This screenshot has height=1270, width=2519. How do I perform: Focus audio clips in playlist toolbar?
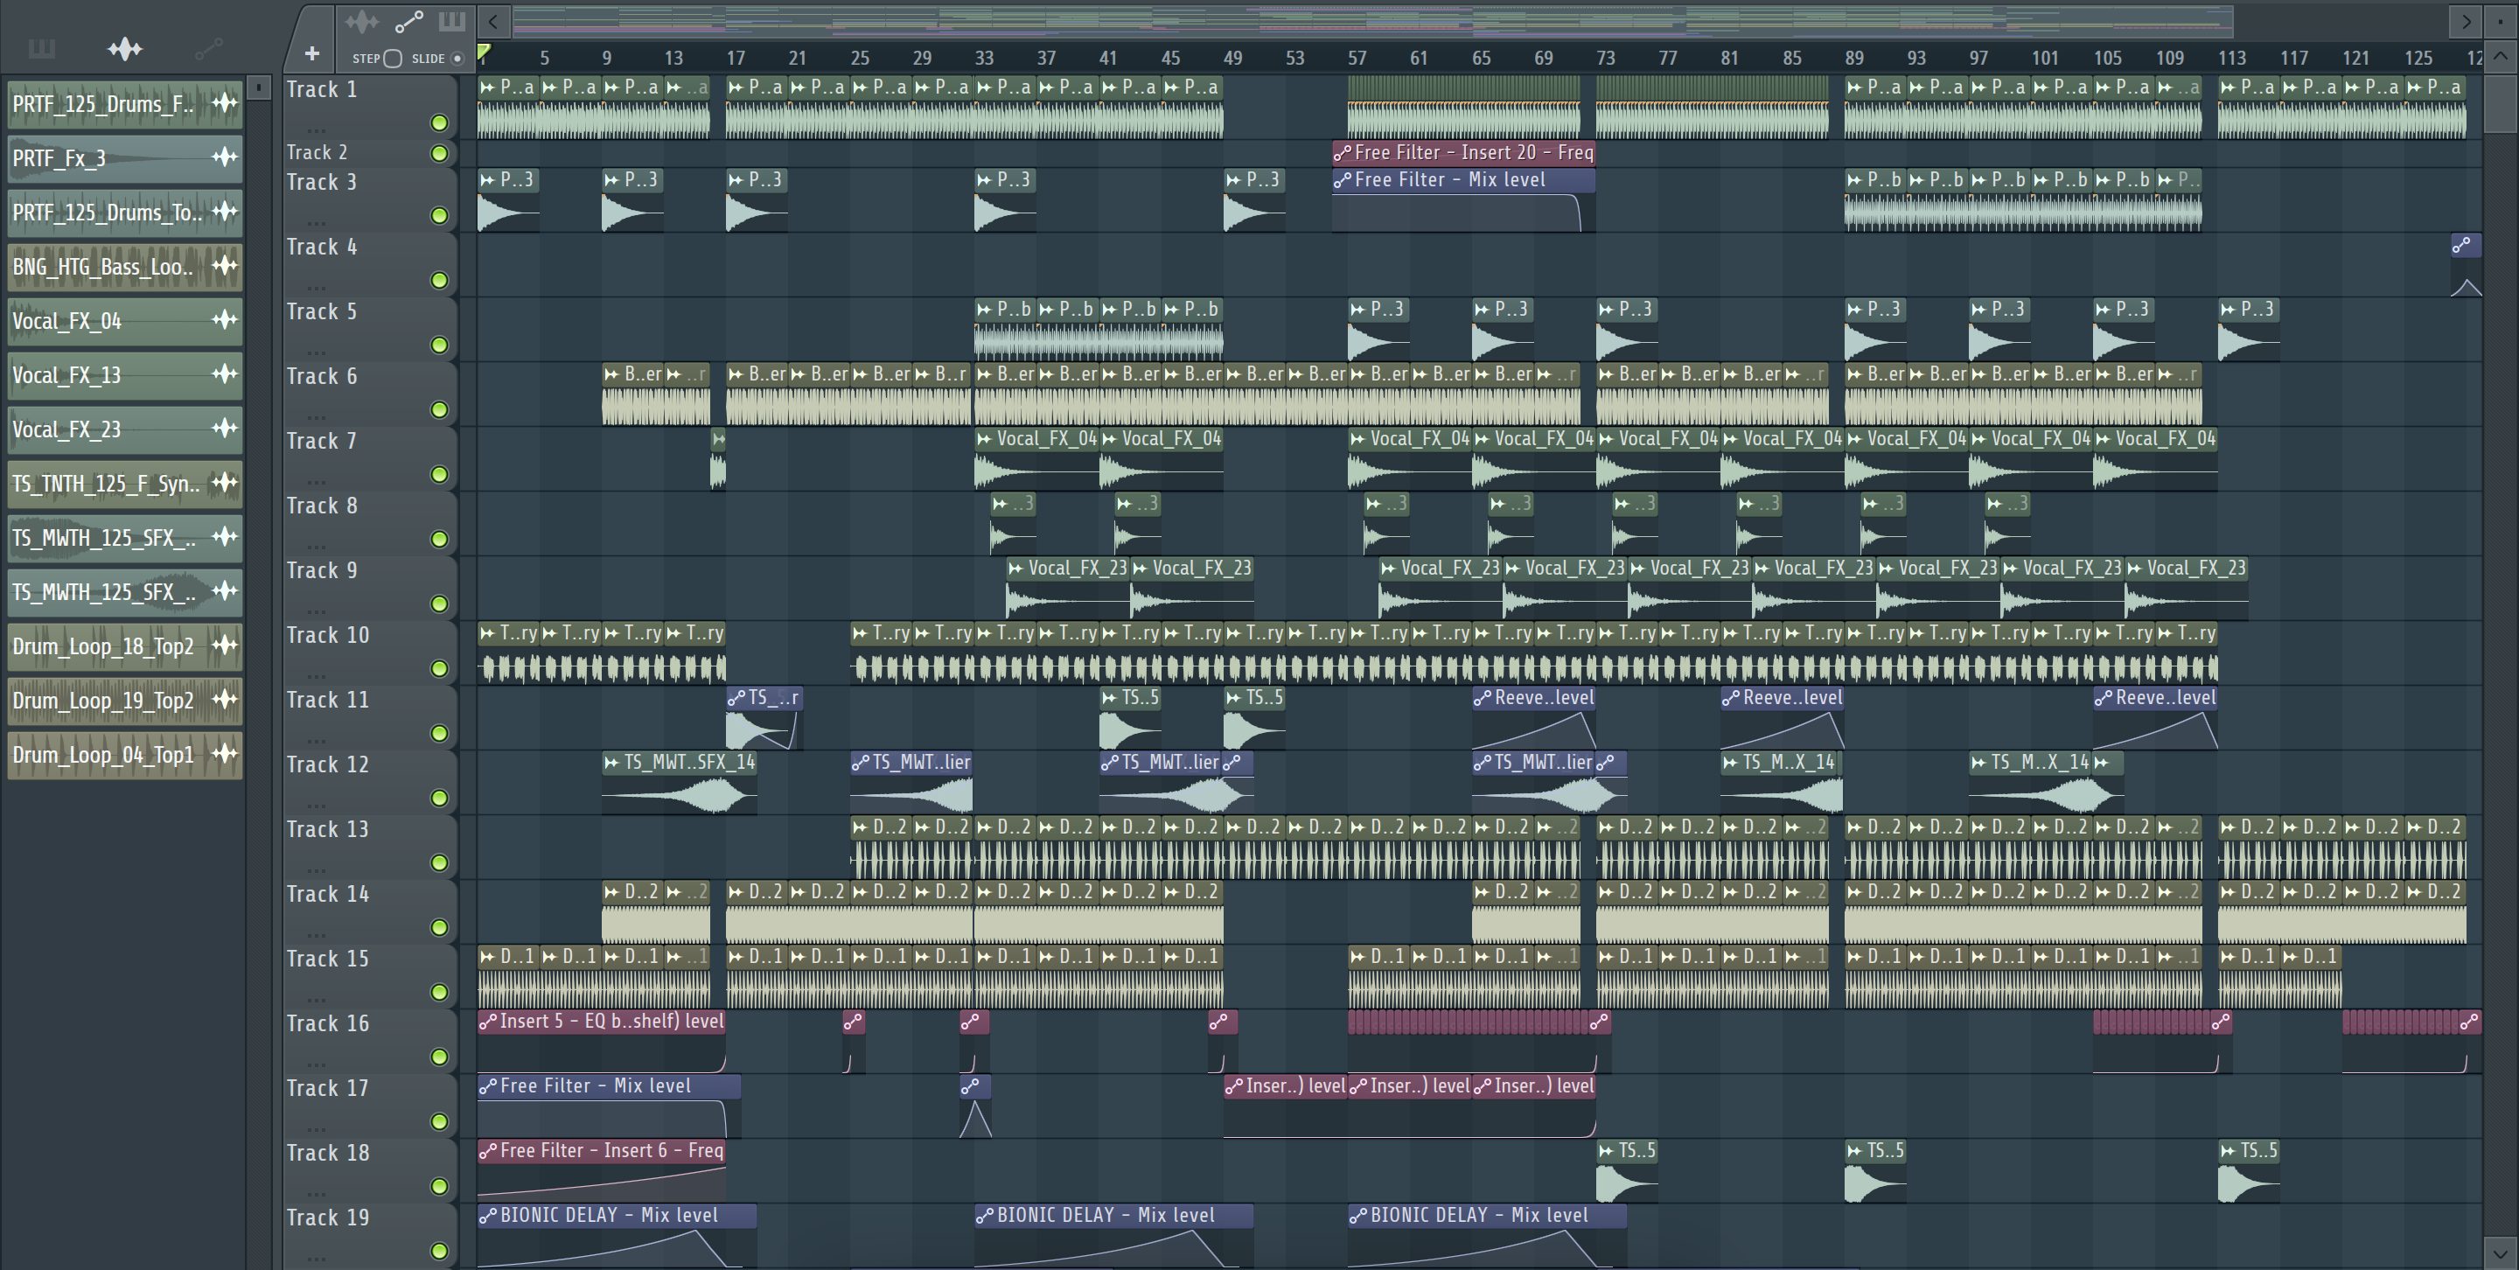tap(361, 20)
